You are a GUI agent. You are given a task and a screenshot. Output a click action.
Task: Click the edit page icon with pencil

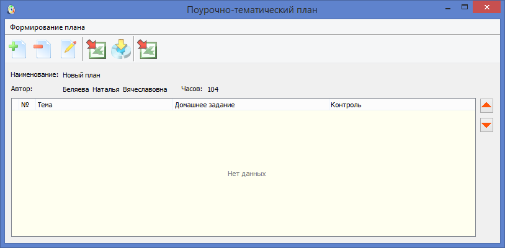tap(68, 49)
